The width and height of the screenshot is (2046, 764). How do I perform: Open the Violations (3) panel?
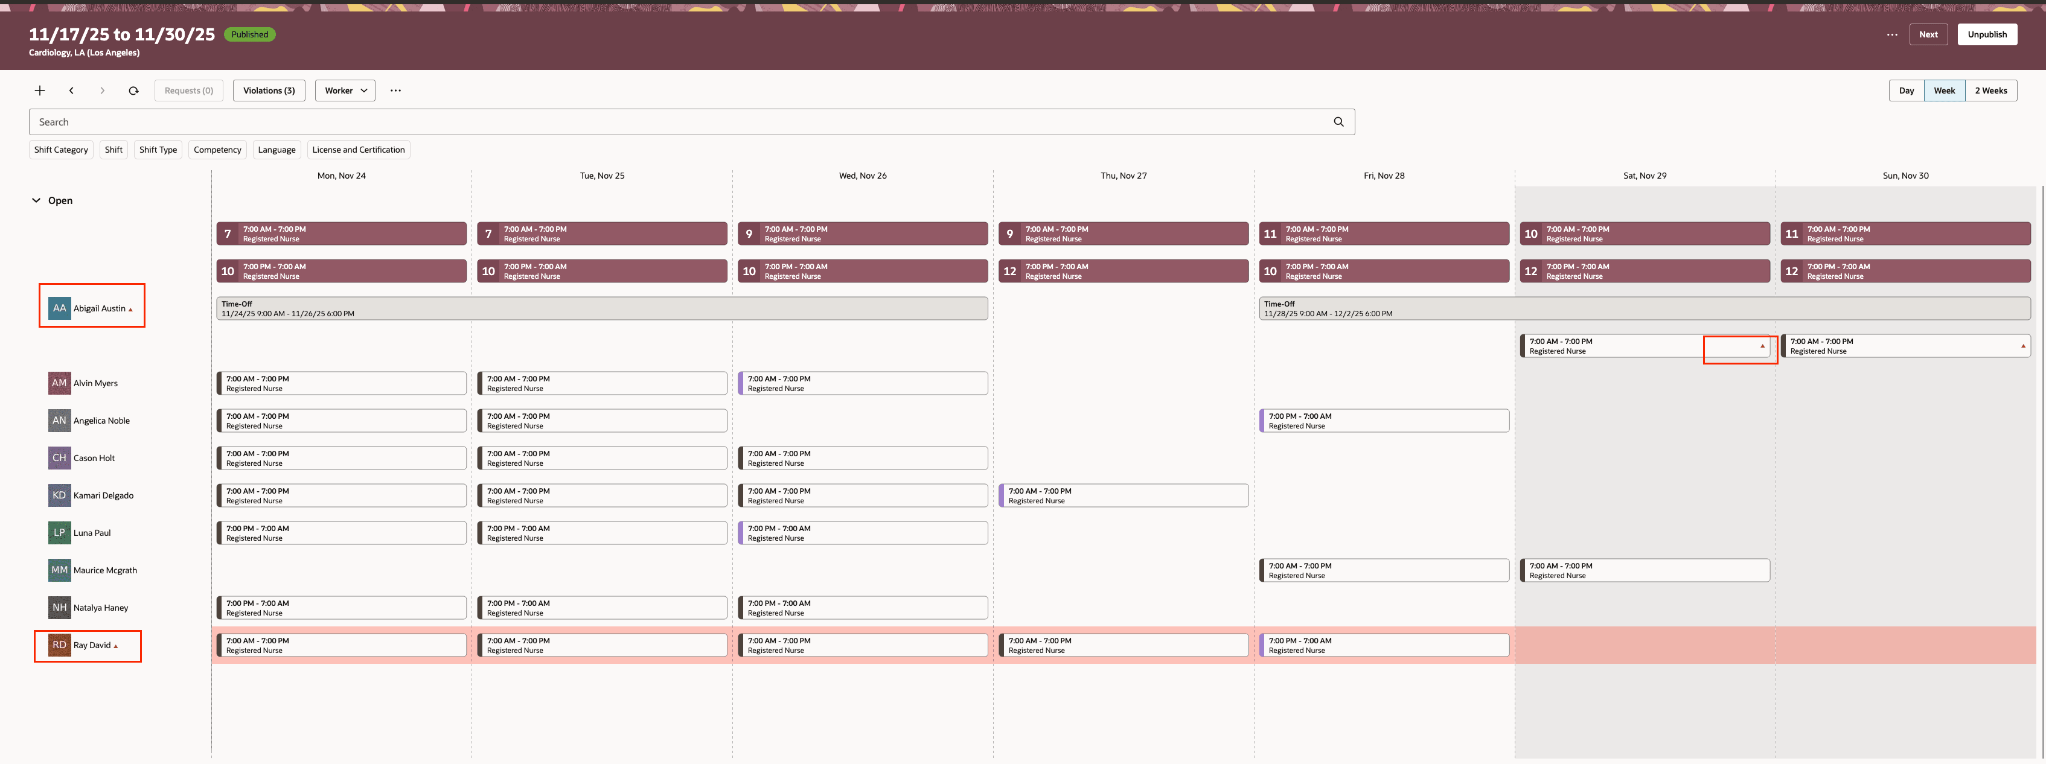click(269, 90)
